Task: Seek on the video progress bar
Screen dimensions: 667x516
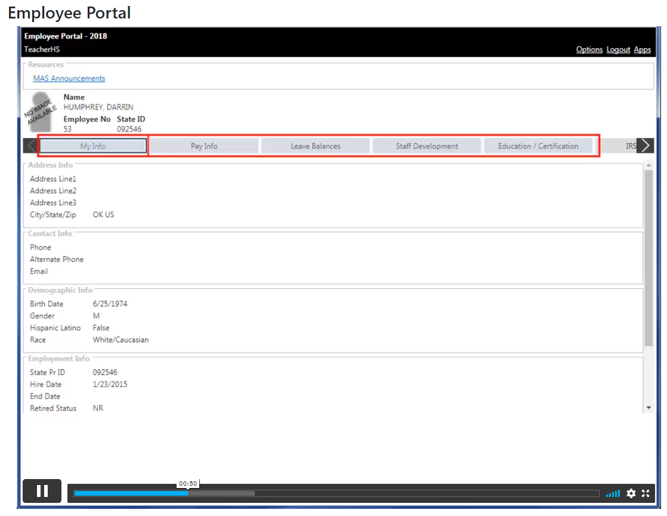Action: [x=336, y=493]
